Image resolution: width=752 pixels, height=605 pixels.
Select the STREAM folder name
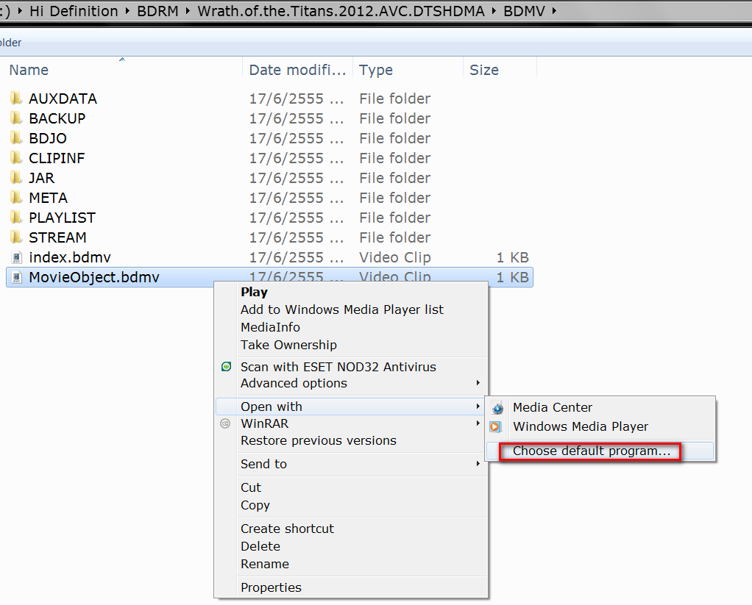[57, 237]
